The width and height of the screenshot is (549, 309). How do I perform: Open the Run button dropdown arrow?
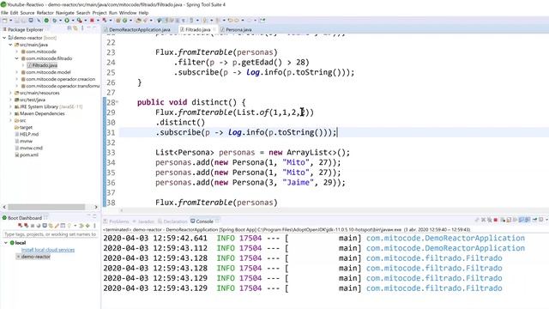coord(73,21)
